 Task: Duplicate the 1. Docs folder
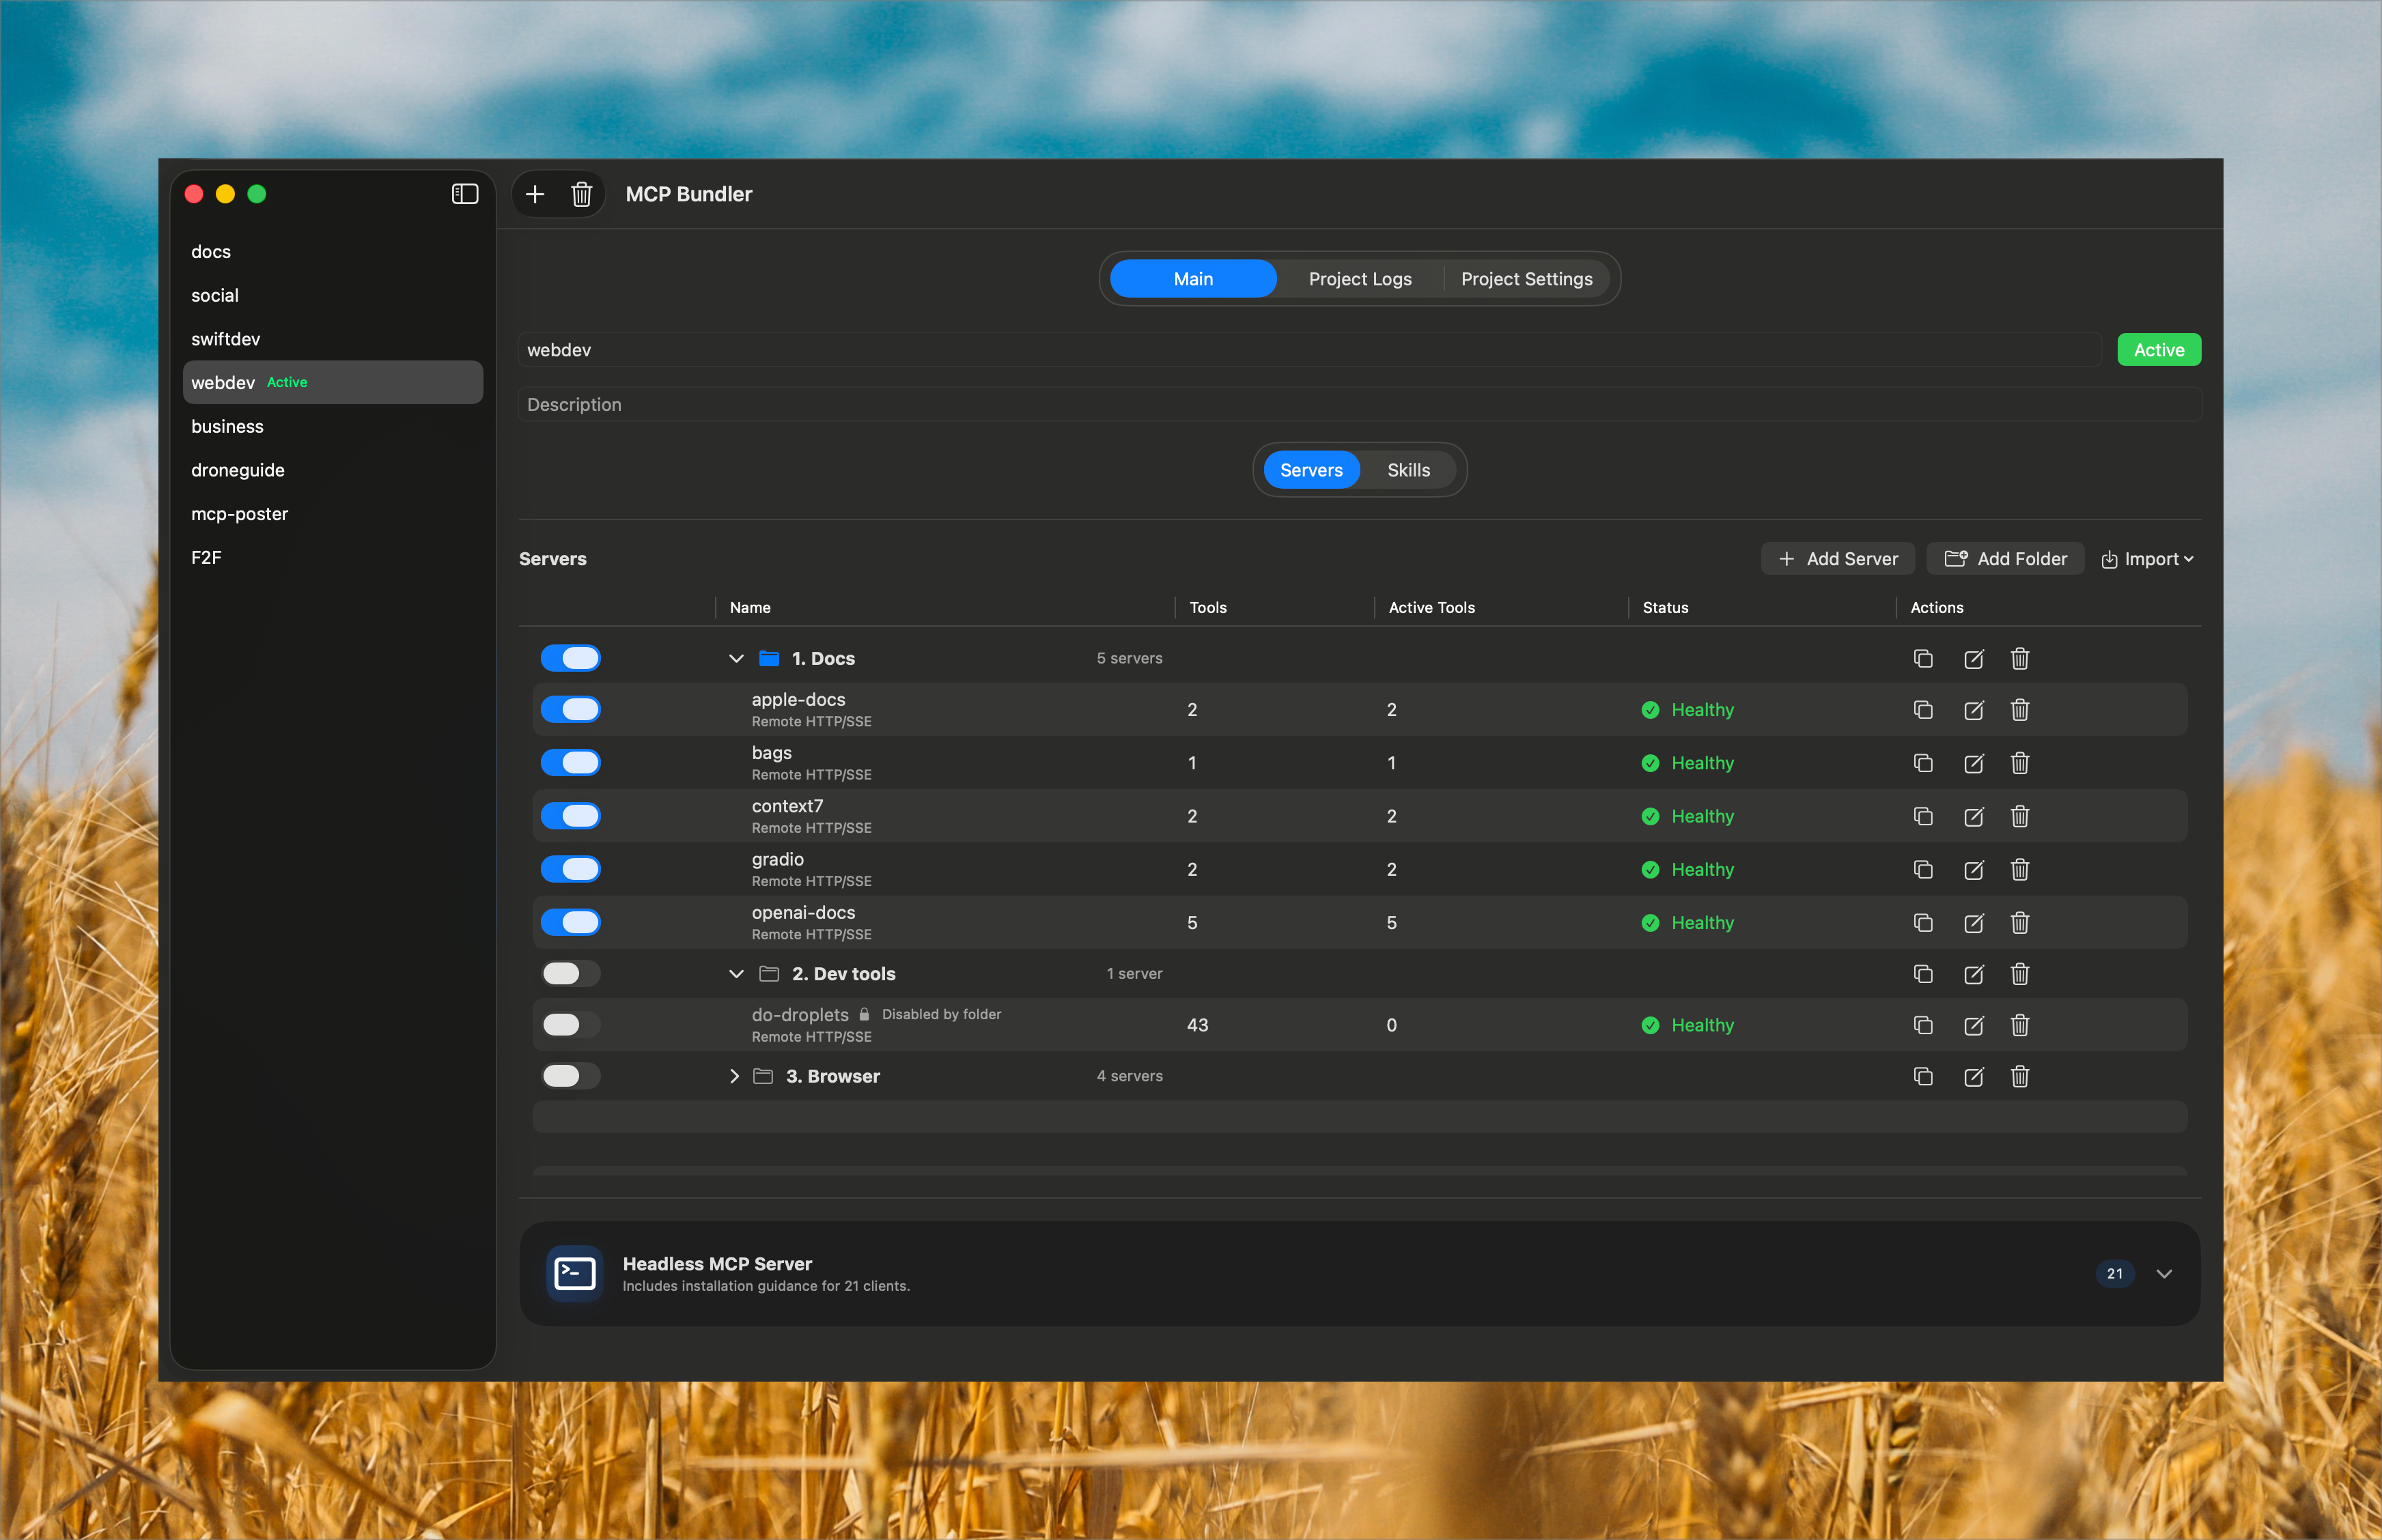tap(1923, 658)
